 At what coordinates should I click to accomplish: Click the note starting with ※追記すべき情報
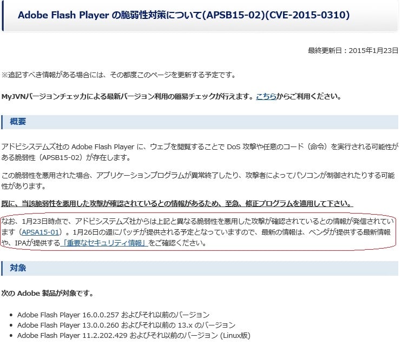click(119, 75)
